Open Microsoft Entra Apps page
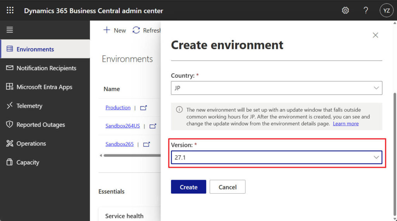 tap(44, 87)
